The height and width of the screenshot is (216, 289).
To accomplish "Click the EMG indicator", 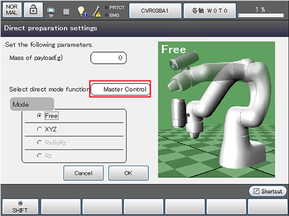I will (x=112, y=15).
